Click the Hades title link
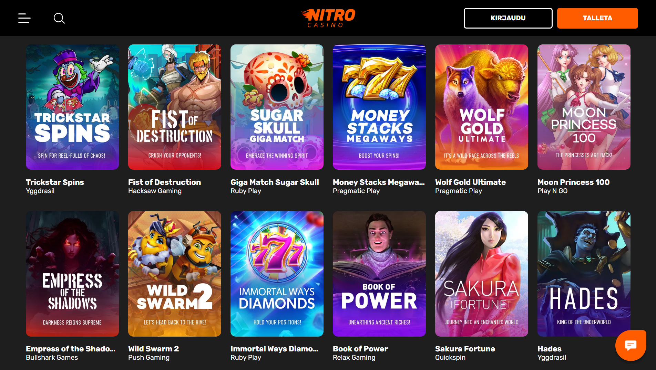 point(550,349)
